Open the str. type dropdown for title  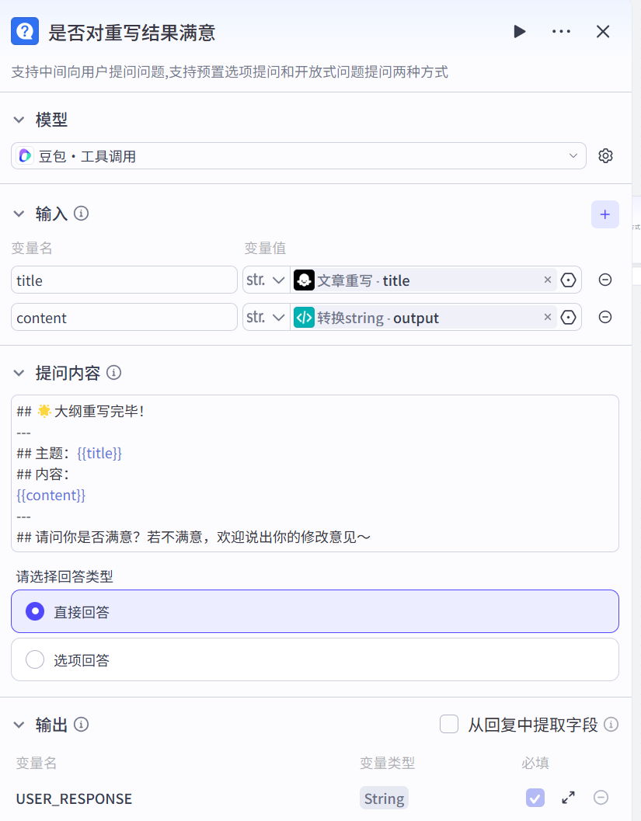point(266,280)
